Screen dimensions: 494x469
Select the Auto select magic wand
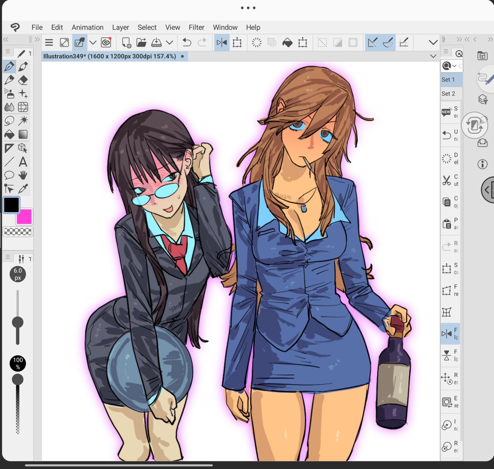pyautogui.click(x=23, y=121)
